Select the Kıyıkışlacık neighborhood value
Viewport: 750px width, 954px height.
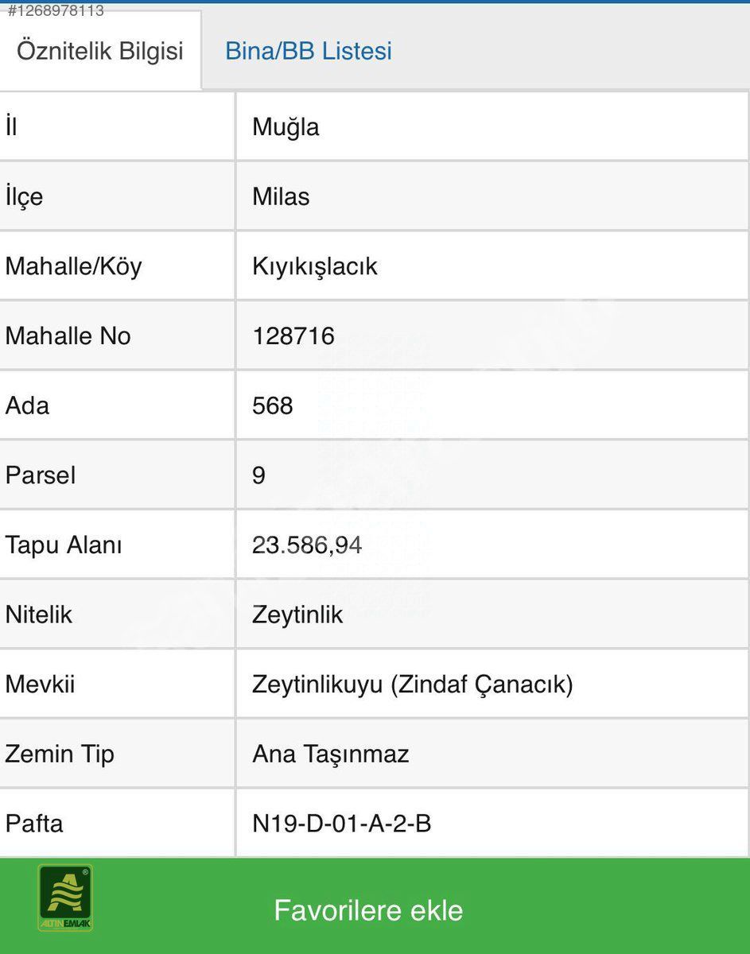314,266
